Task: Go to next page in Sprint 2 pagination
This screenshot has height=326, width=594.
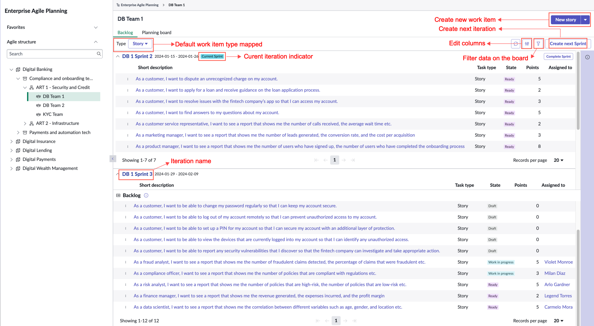Action: 344,160
